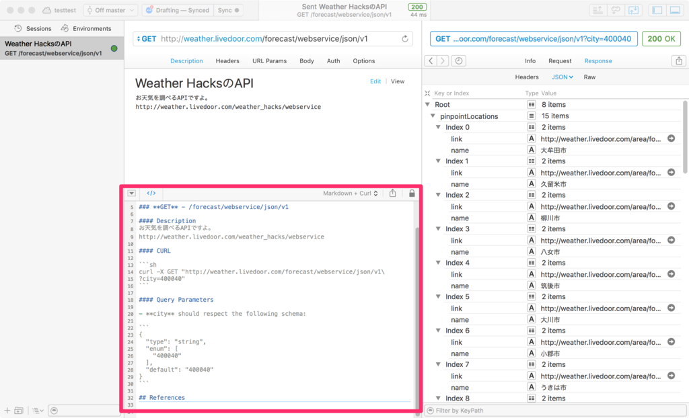
Task: Collapse the Index 2 node
Action: [438, 195]
